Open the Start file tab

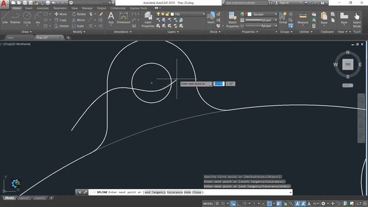point(10,37)
